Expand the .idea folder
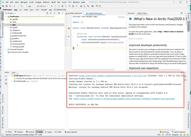Image resolution: width=191 pixels, height=137 pixels. pos(8,22)
